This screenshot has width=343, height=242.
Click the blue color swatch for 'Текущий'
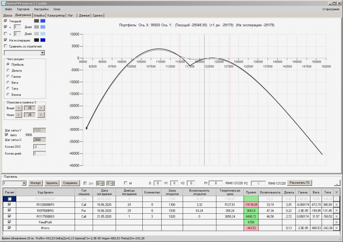(43, 21)
